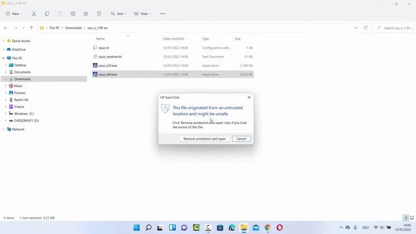Expand Quick access in navigation pane
Screen dimensions: 416x234
(3, 41)
